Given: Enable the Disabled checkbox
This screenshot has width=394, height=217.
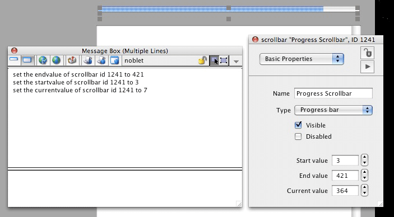Looking at the screenshot, I should (298, 136).
